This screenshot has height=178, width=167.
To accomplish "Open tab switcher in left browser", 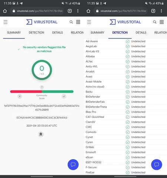I will pos(70,11).
